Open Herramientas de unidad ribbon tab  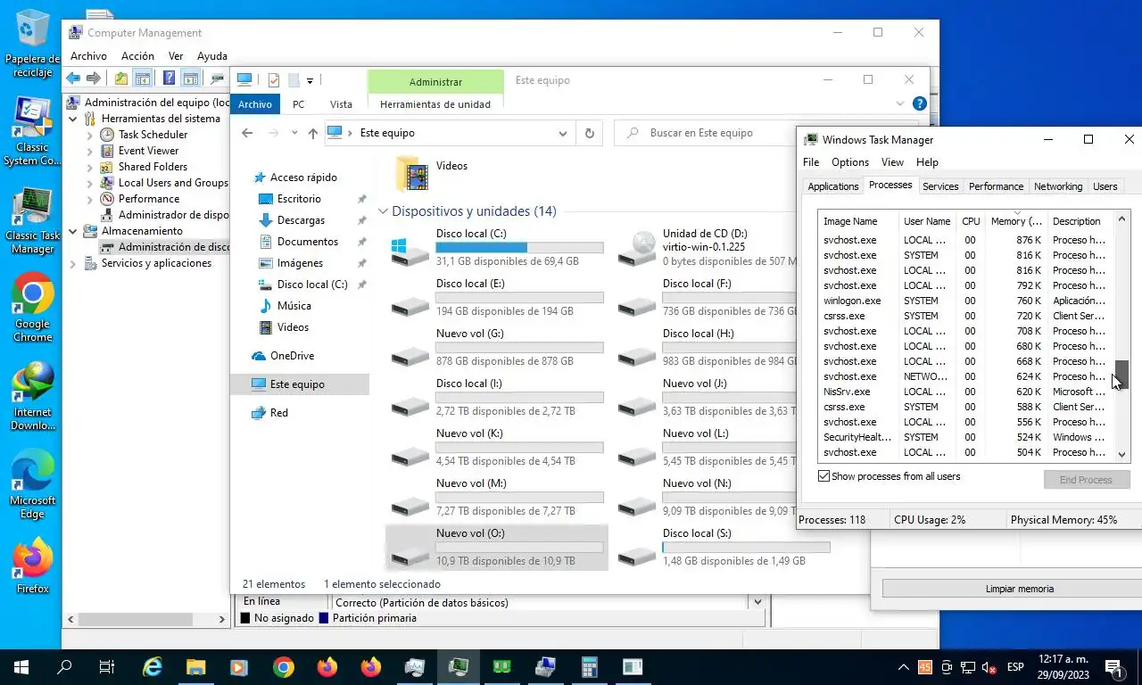click(435, 104)
